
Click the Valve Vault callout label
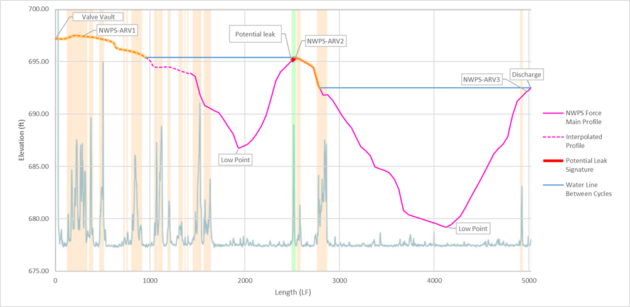tap(97, 18)
